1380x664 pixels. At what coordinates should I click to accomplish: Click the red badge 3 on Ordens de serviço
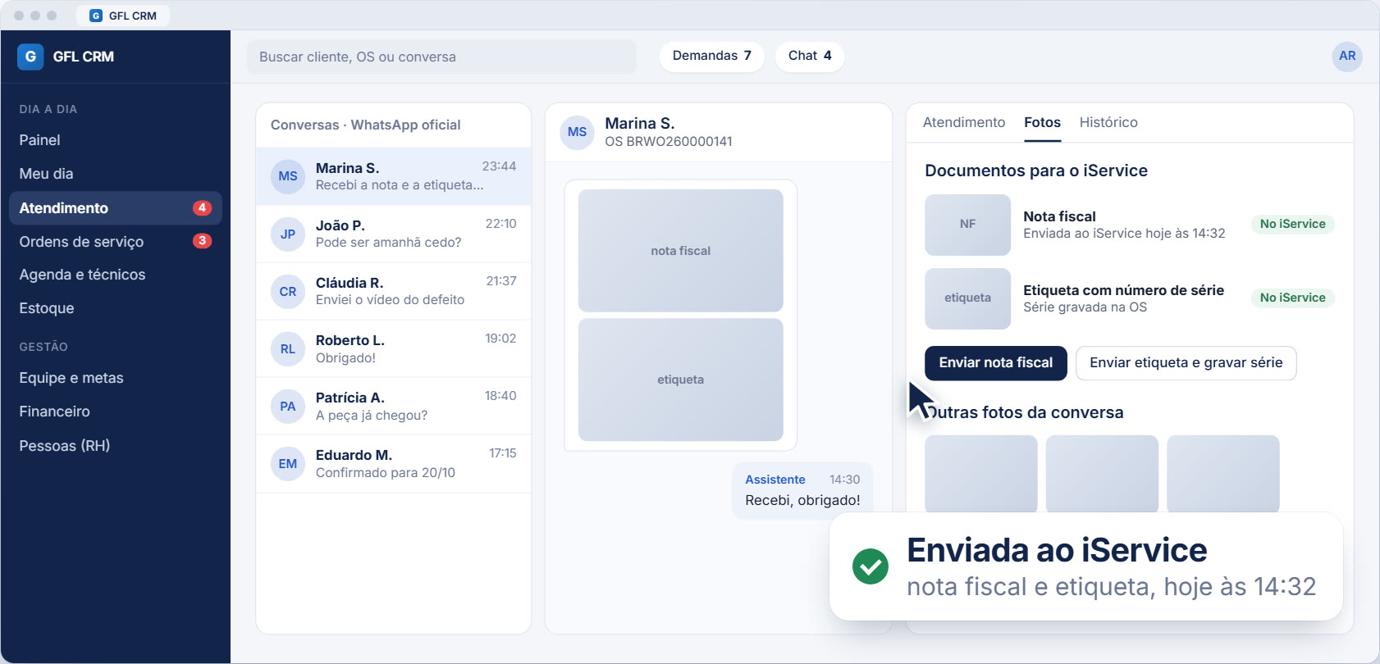click(202, 241)
